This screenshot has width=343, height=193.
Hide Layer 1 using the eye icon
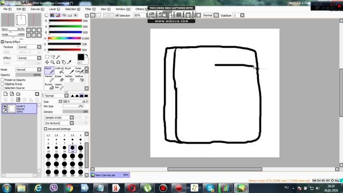tap(5, 106)
